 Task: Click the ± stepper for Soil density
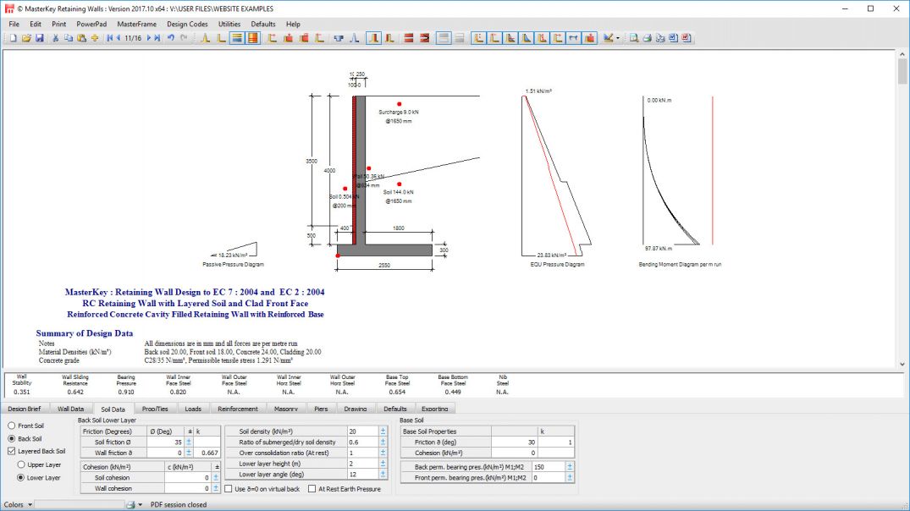click(x=383, y=431)
